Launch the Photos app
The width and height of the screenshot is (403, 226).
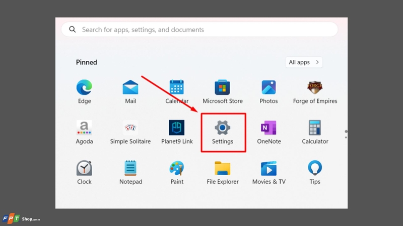(268, 87)
